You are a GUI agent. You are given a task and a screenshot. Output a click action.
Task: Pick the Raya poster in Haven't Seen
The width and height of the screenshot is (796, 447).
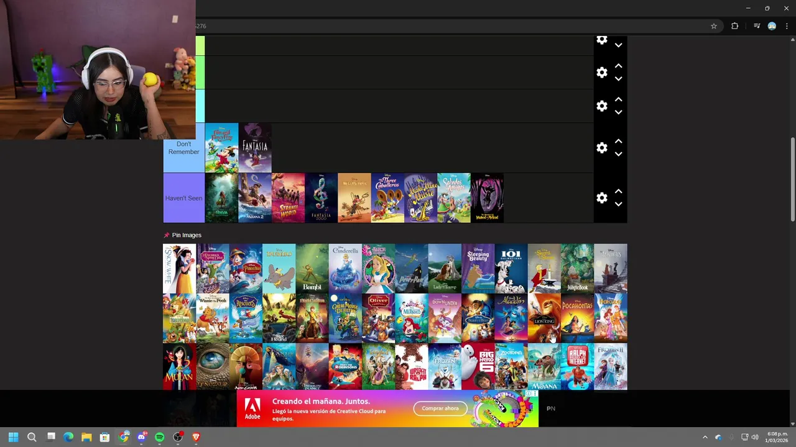coord(221,198)
